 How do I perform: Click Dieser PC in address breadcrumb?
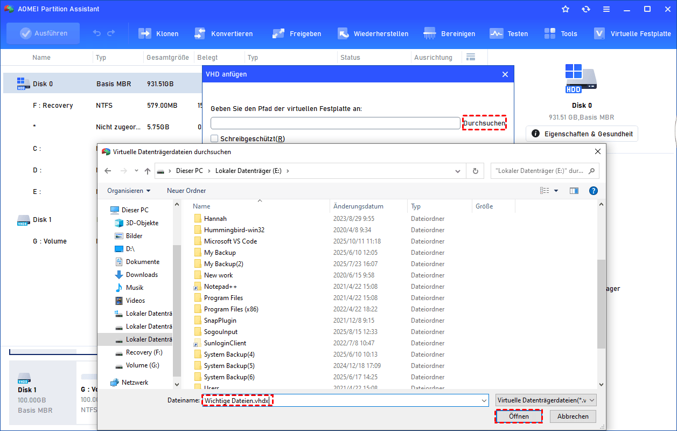click(x=190, y=171)
